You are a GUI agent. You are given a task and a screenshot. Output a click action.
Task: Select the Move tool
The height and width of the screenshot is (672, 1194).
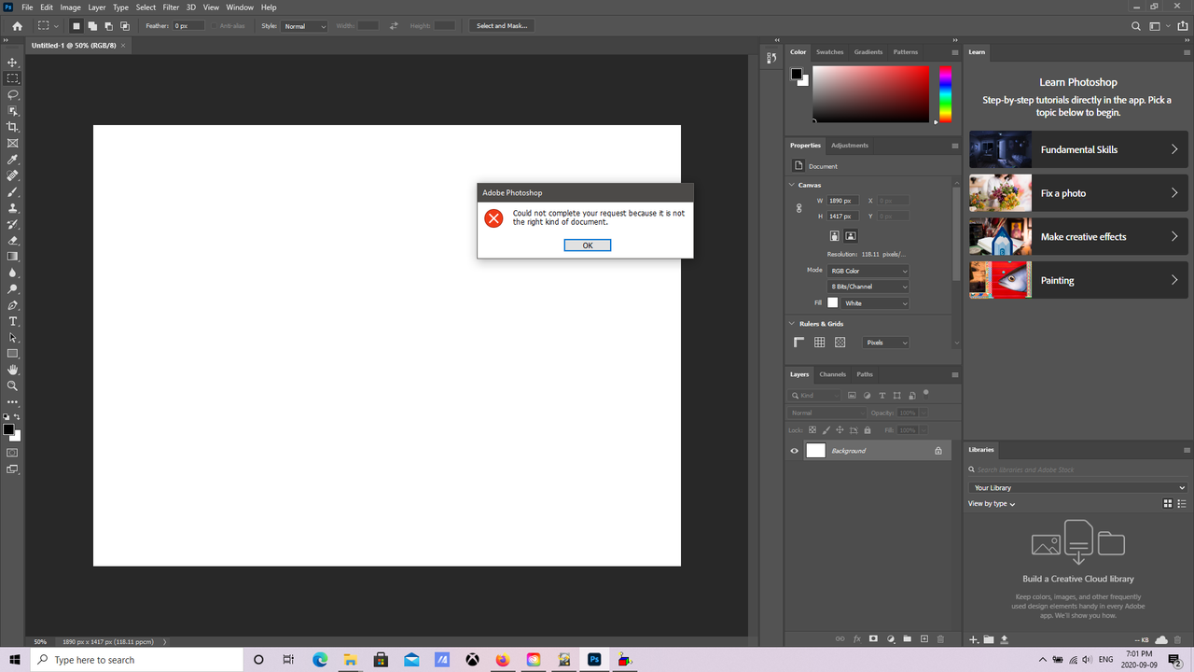(12, 63)
